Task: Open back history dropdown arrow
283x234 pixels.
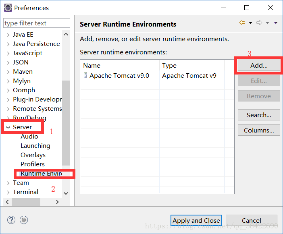Action: pyautogui.click(x=250, y=23)
